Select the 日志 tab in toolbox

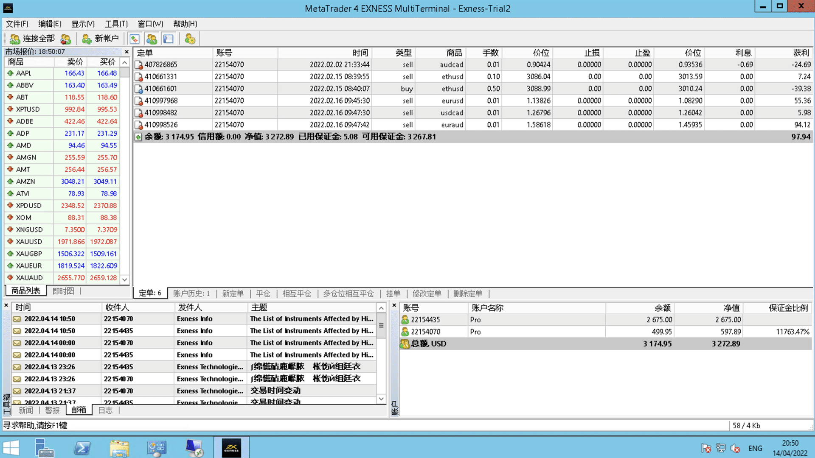tap(105, 410)
